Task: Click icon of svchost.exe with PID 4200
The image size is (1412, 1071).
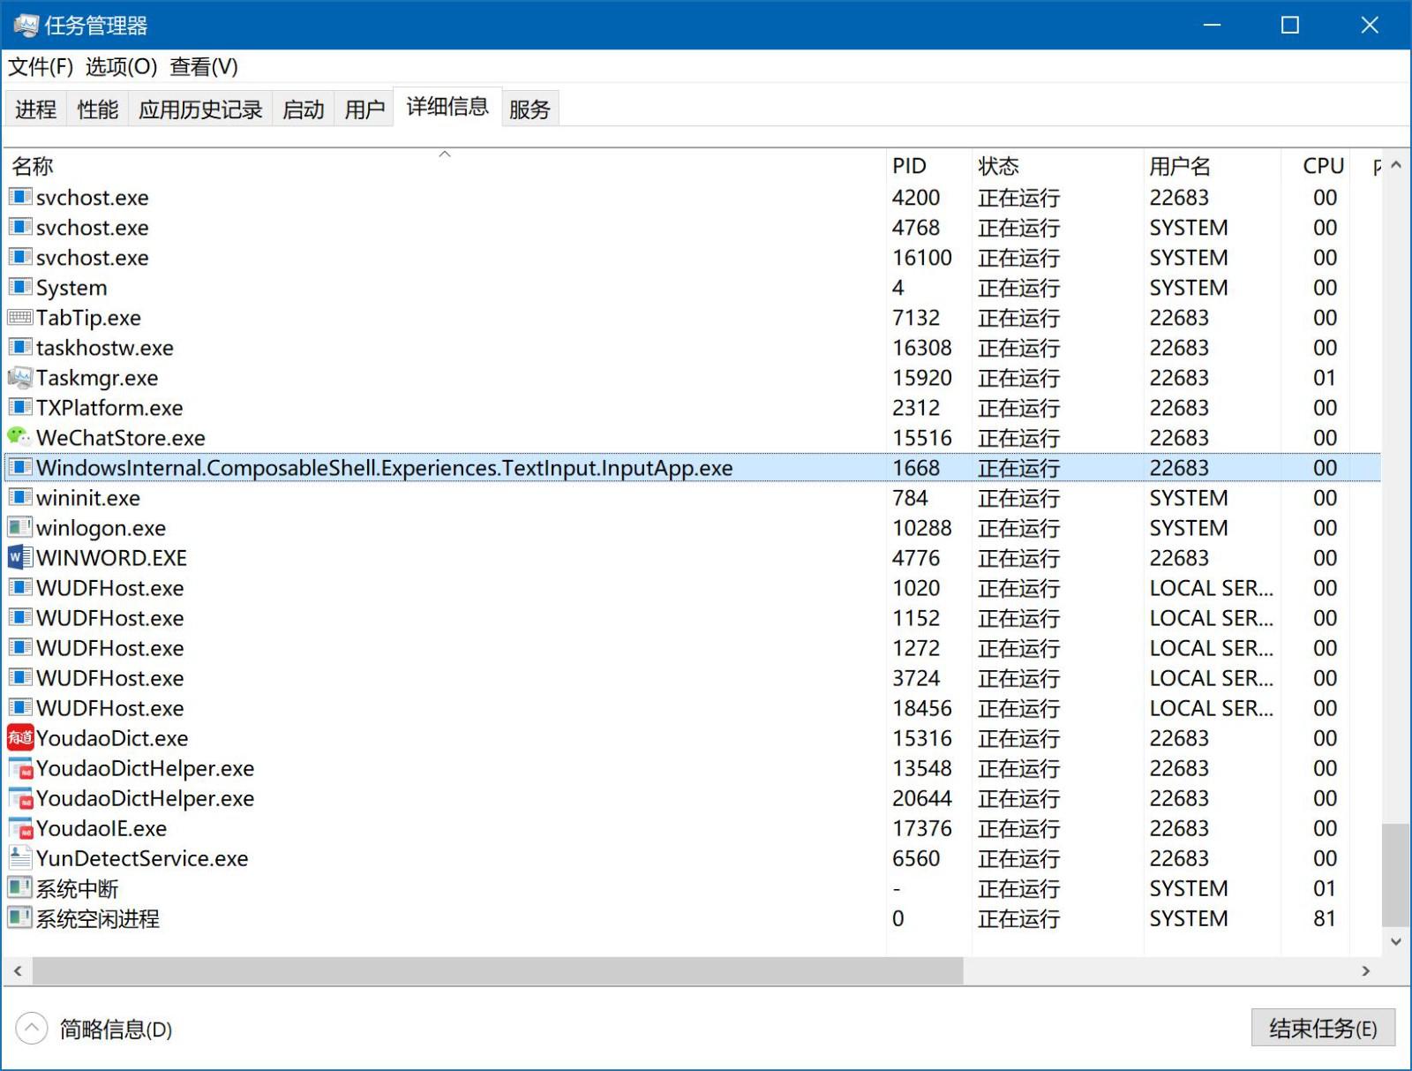Action: pos(19,197)
